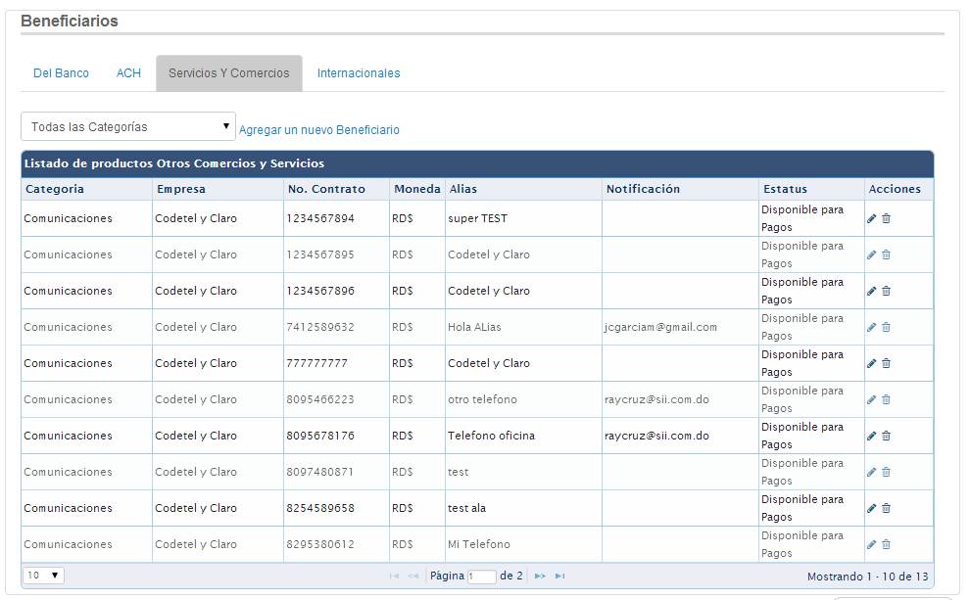The image size is (971, 600).
Task: Delete the Mi Telefono beneficiary
Action: point(887,544)
